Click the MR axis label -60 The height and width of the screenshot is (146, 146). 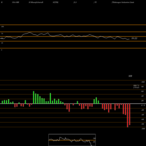tap(142, 119)
